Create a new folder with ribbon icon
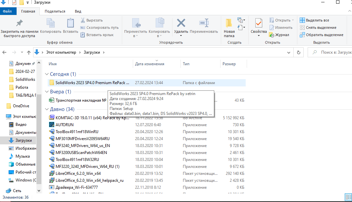This screenshot has width=352, height=202. [229, 24]
